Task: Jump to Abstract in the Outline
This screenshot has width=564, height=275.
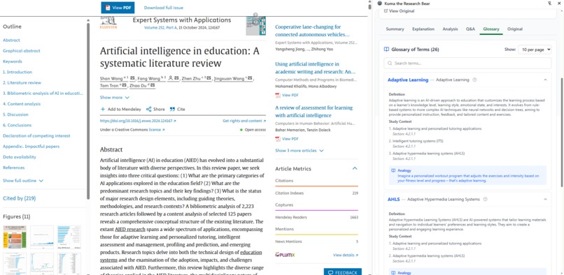Action: pyautogui.click(x=11, y=40)
